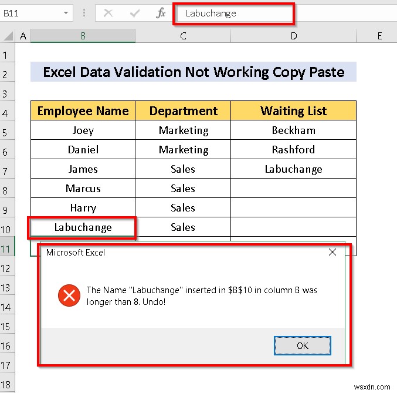Viewport: 397px width, 393px height.
Task: Select column A header
Action: click(x=23, y=36)
